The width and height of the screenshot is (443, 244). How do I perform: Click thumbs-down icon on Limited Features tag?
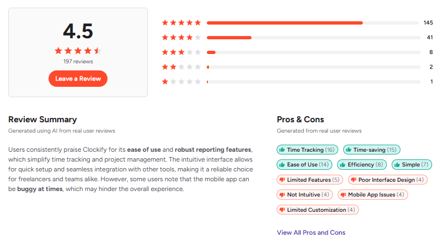click(x=282, y=180)
